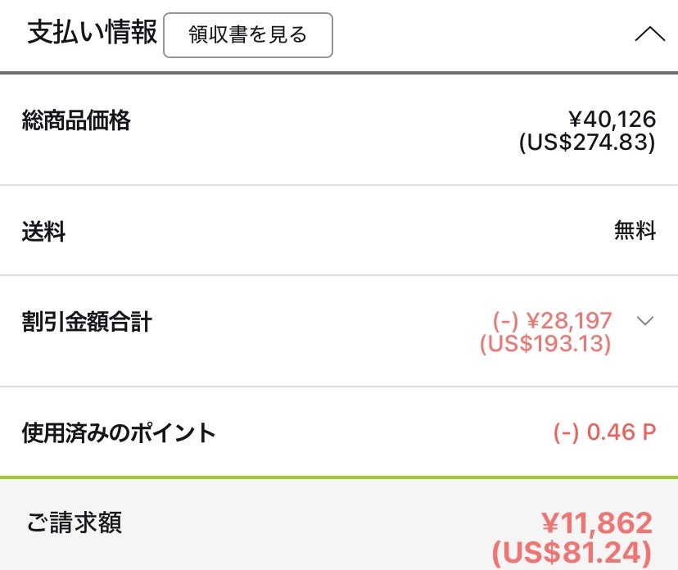Viewport: 678px width, 570px height.
Task: Click the 0.46 P used points value
Action: click(x=605, y=432)
